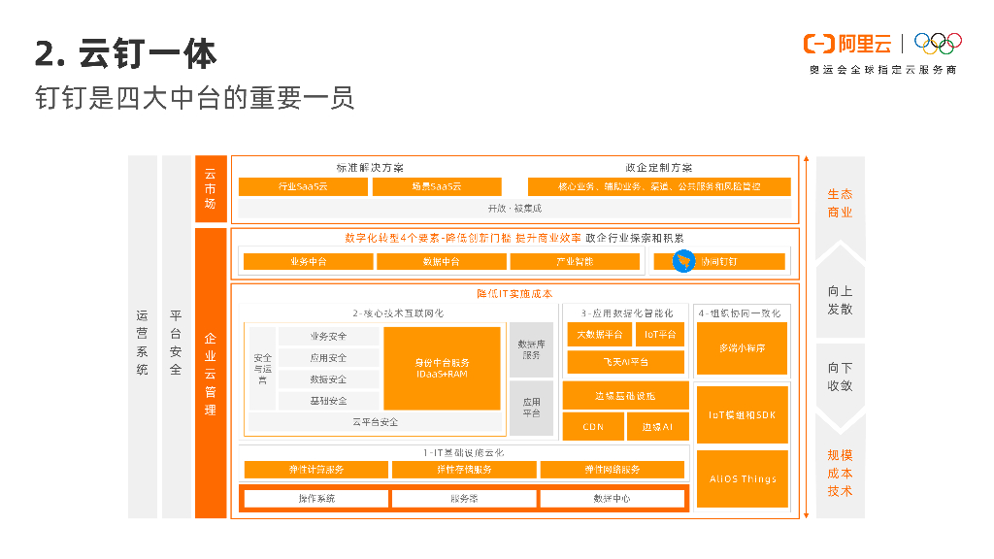
Task: Select the 行业SaaS云 box
Action: [303, 186]
